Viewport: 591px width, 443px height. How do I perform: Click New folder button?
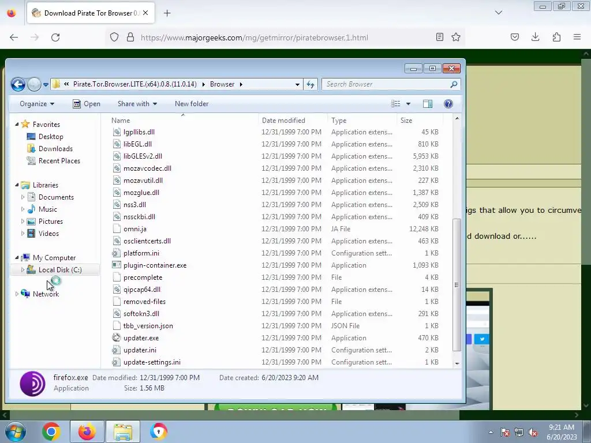192,104
